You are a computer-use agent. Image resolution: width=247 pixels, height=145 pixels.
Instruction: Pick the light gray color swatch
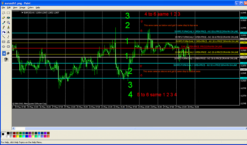11,136
